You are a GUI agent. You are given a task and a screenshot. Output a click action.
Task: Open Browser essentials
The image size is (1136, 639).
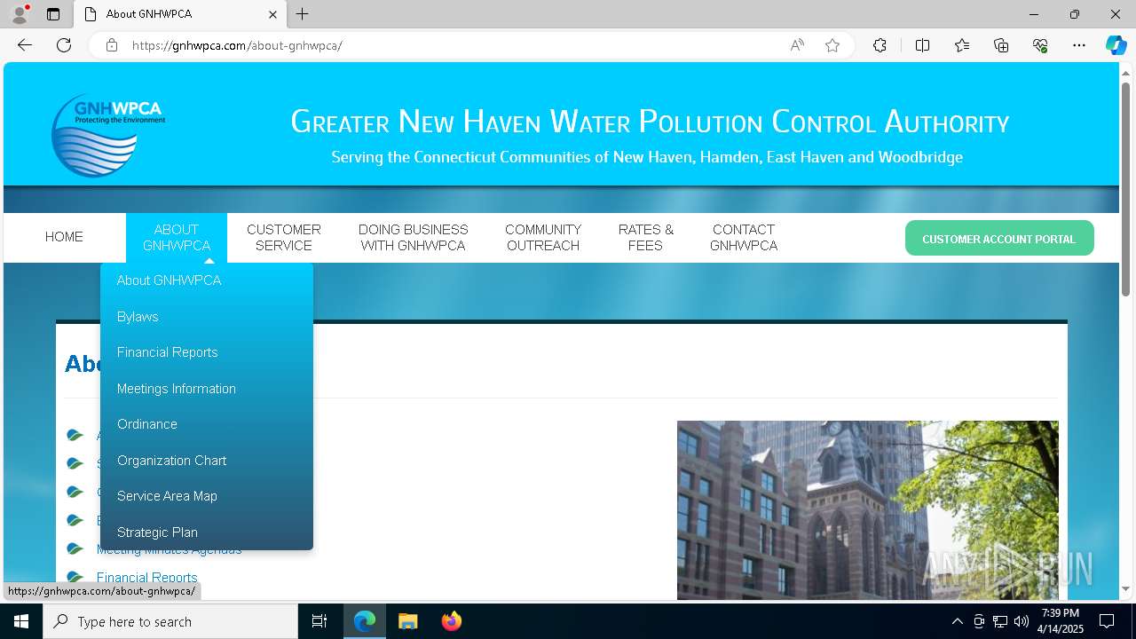(x=1040, y=45)
